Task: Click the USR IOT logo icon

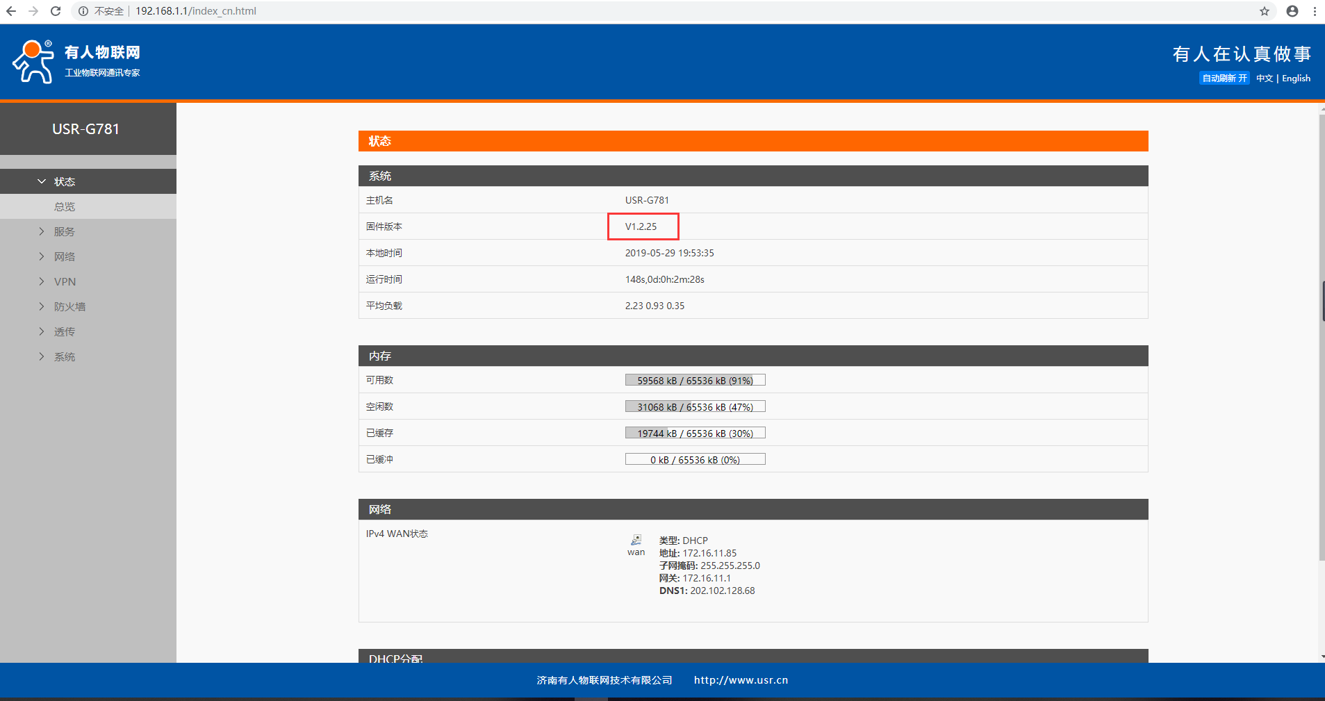Action: tap(33, 62)
